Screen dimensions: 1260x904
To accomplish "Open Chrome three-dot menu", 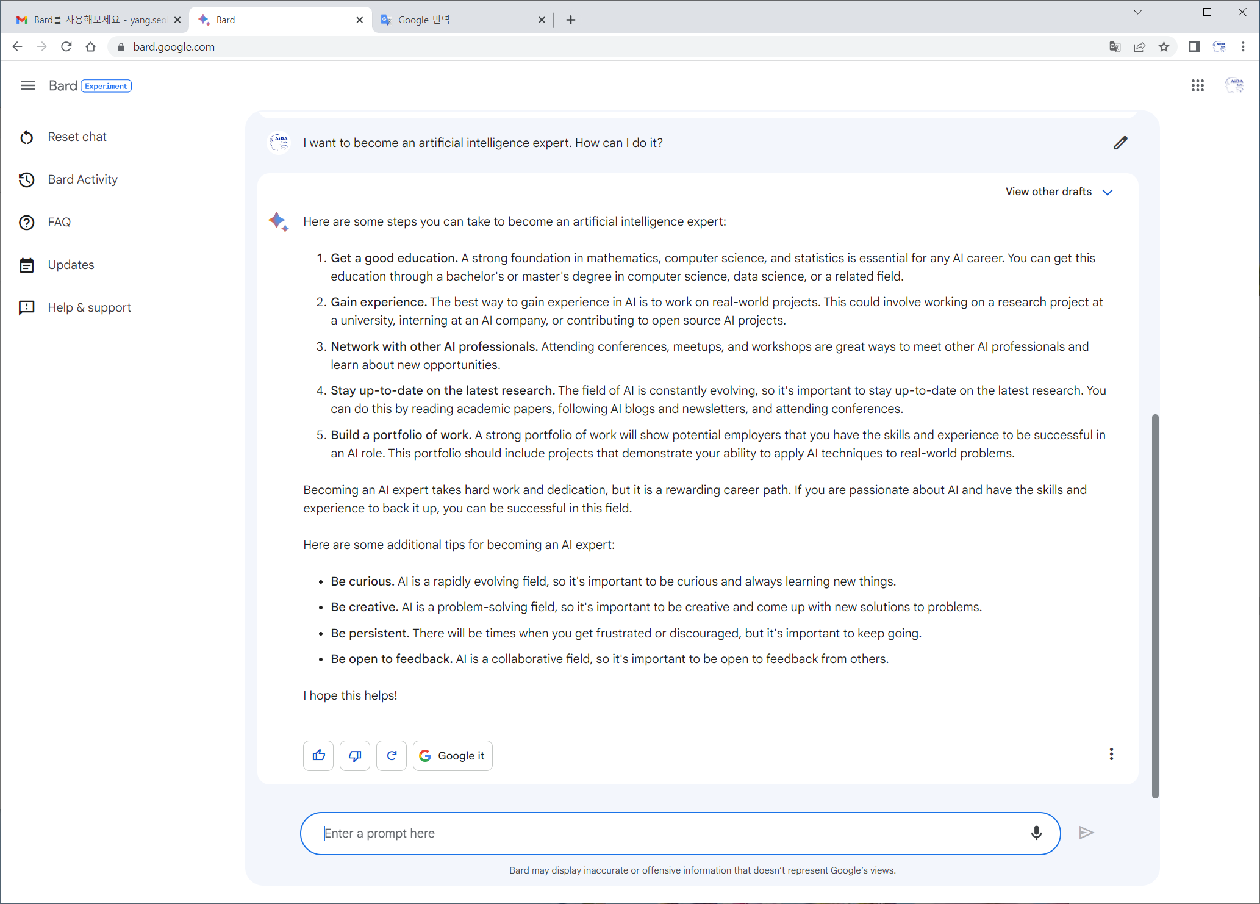I will 1243,47.
